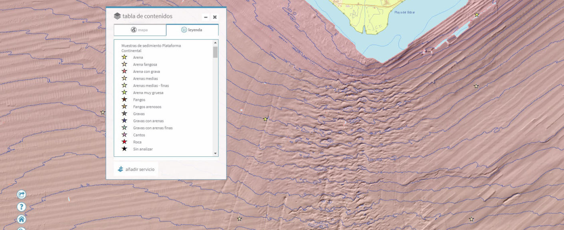Switch to the 'mapa' tab
Viewport: 564px width, 230px height.
click(x=140, y=30)
